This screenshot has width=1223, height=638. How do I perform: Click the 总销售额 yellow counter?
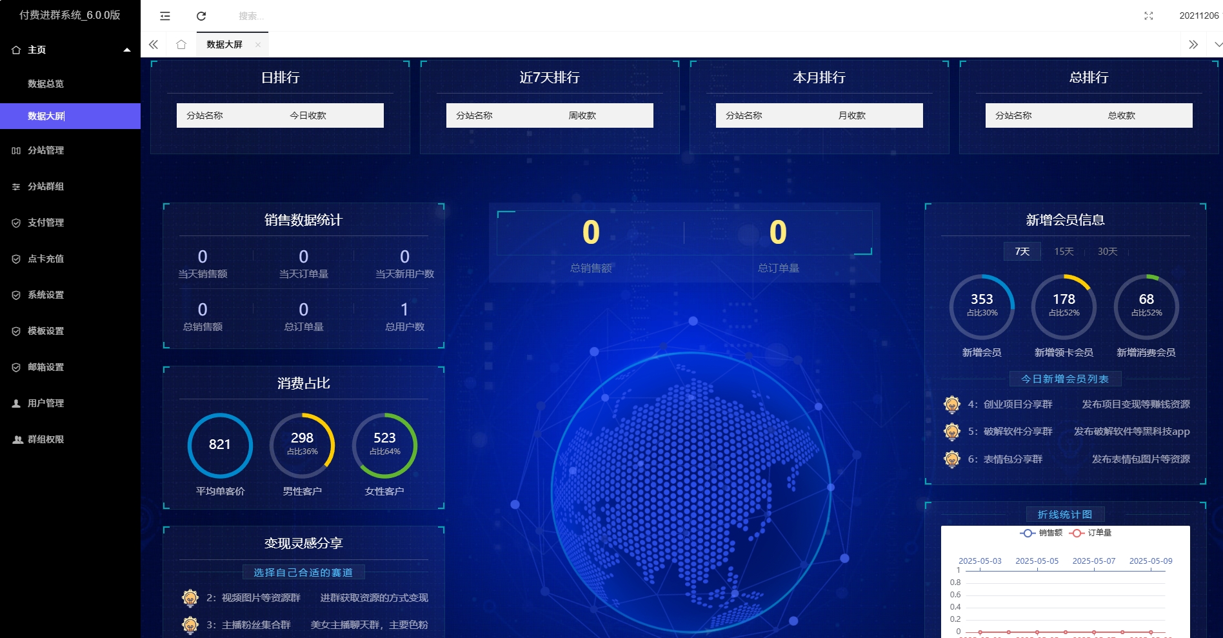[591, 232]
